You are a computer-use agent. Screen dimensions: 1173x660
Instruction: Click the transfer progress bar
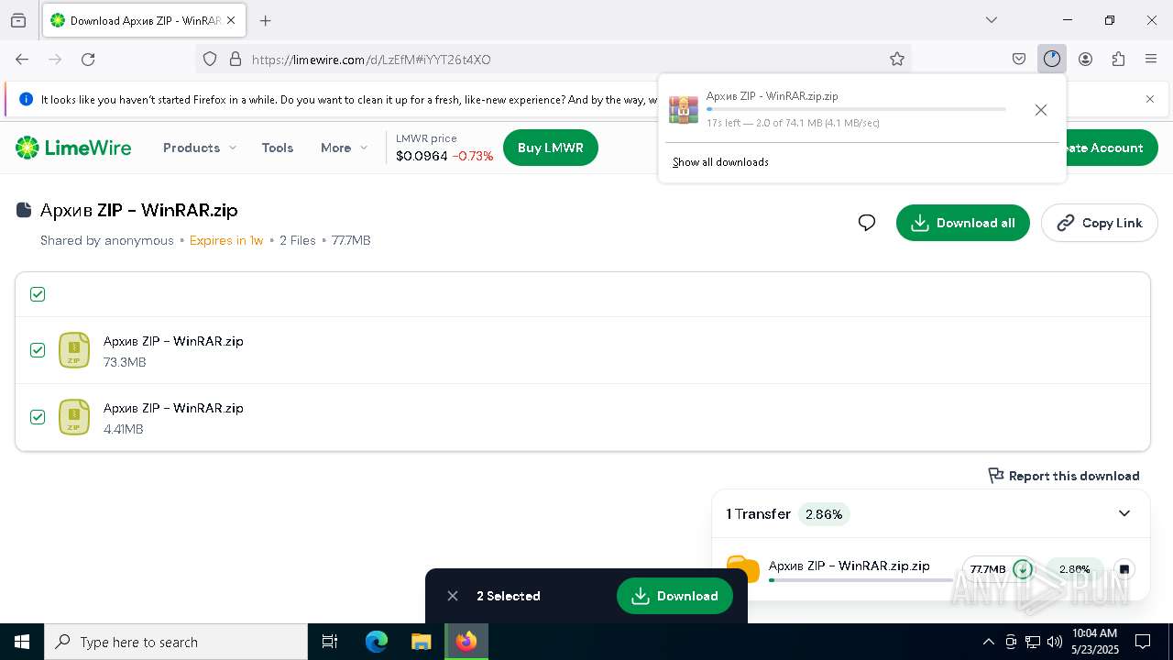[x=861, y=579]
